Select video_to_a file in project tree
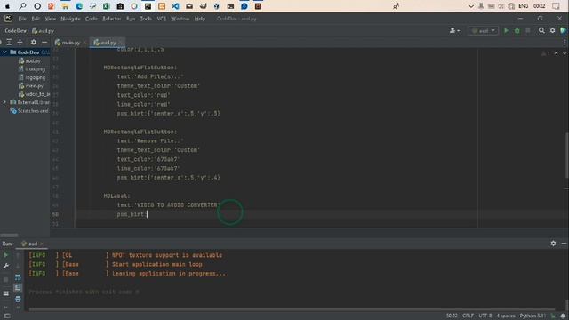This screenshot has width=569, height=320. click(x=34, y=94)
